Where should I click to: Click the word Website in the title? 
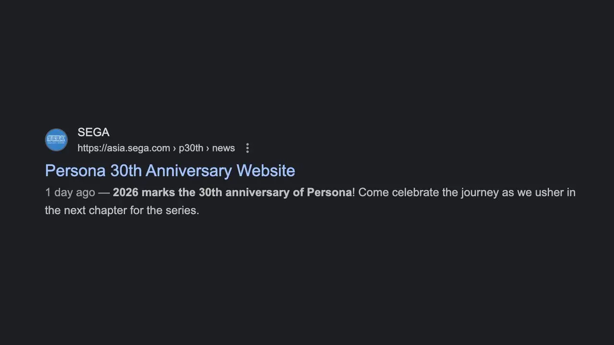(x=266, y=171)
